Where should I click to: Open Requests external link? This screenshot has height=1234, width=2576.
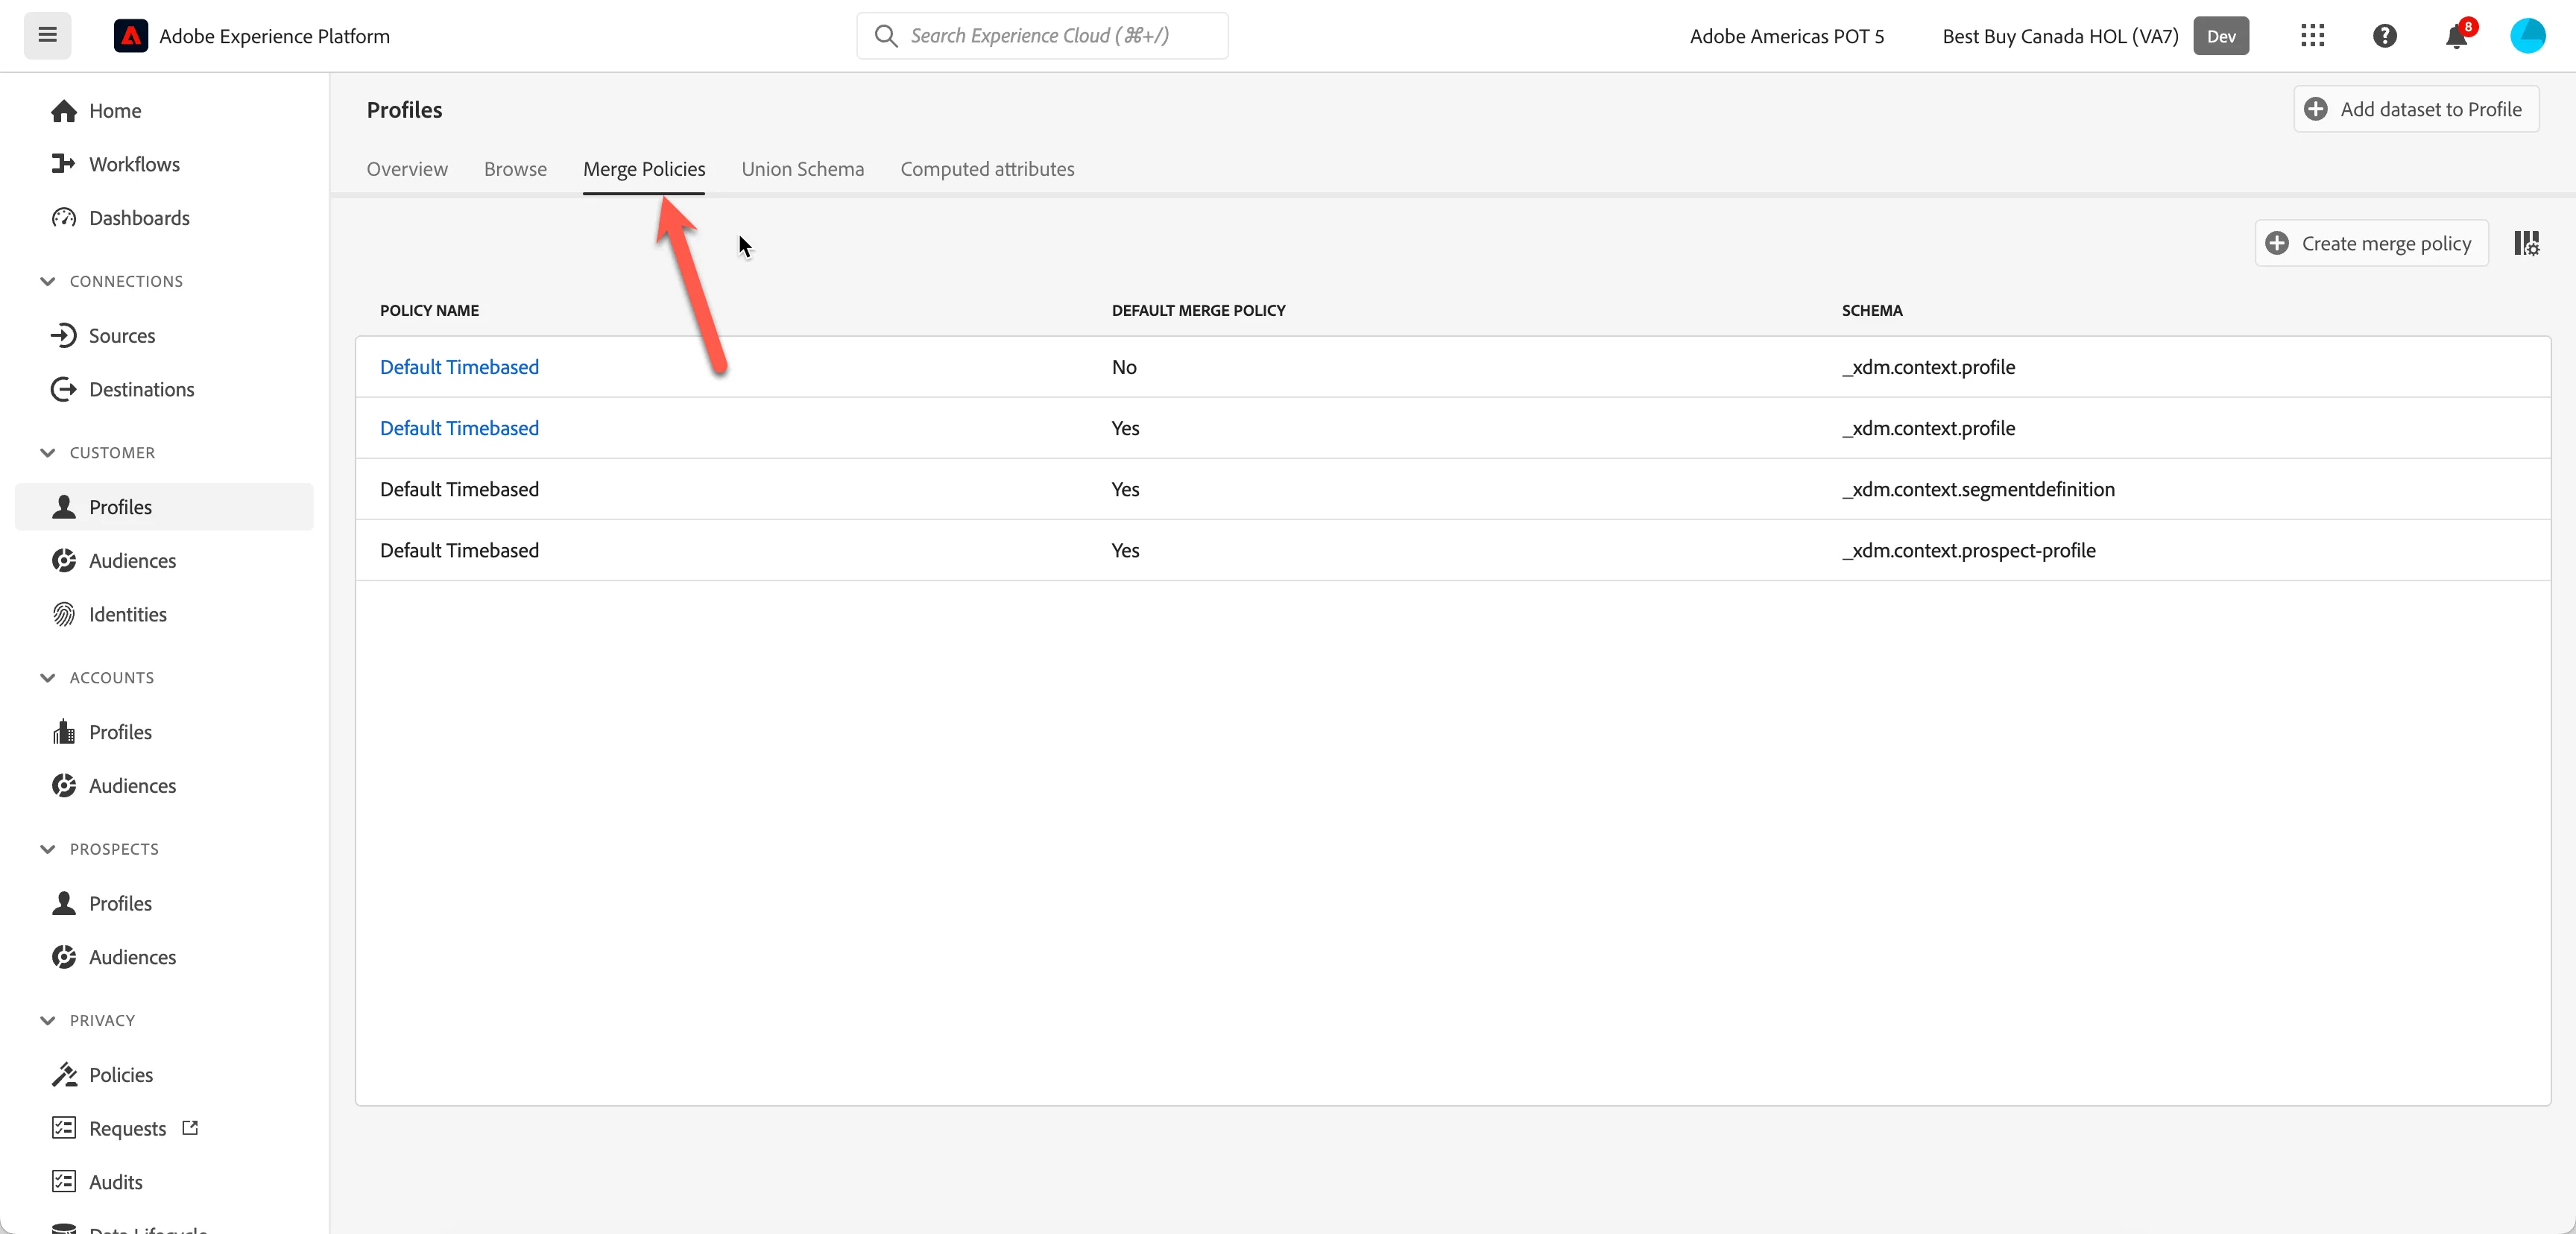(125, 1128)
